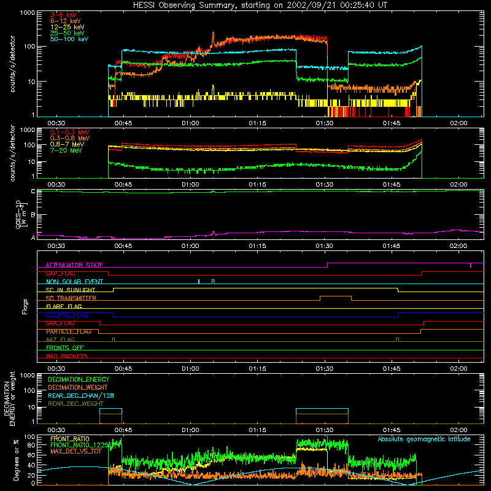This screenshot has height=491, width=491.
Task: Click the Absolute geomagnetic latitude label
Action: pos(424,439)
